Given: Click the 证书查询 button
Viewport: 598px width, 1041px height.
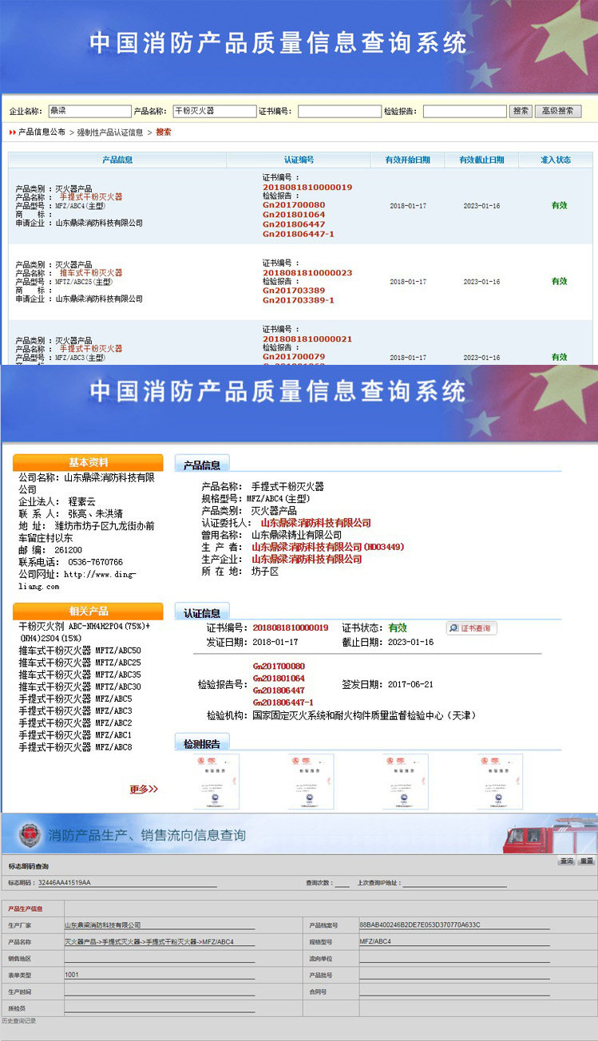Looking at the screenshot, I should pos(472,628).
